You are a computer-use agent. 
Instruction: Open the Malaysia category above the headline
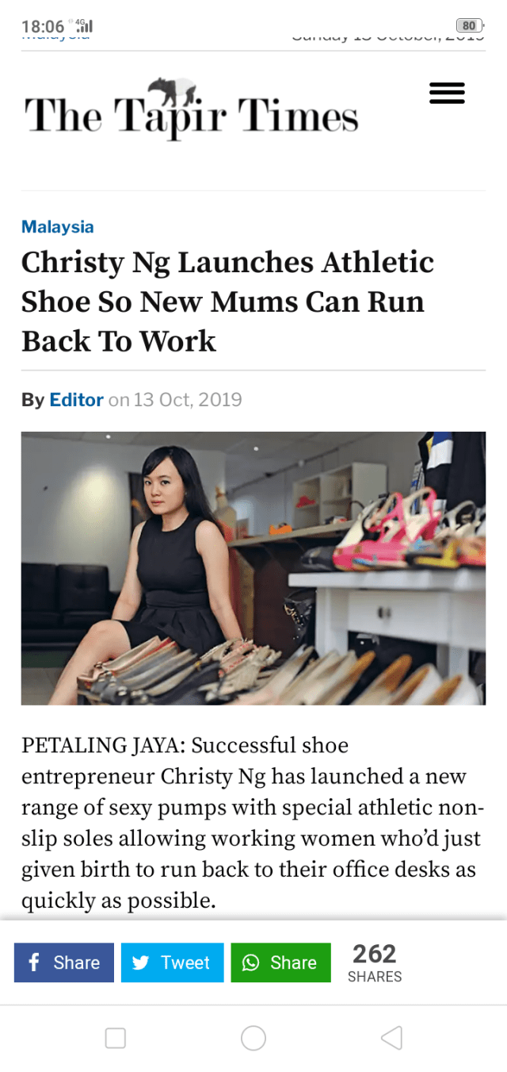pyautogui.click(x=57, y=227)
